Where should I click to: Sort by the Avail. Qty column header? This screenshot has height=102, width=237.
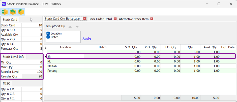(210, 47)
